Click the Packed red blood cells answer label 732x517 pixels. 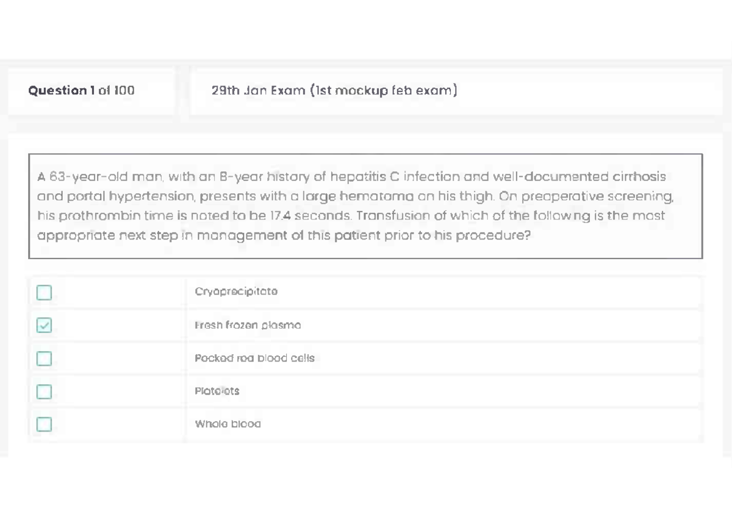click(x=254, y=358)
